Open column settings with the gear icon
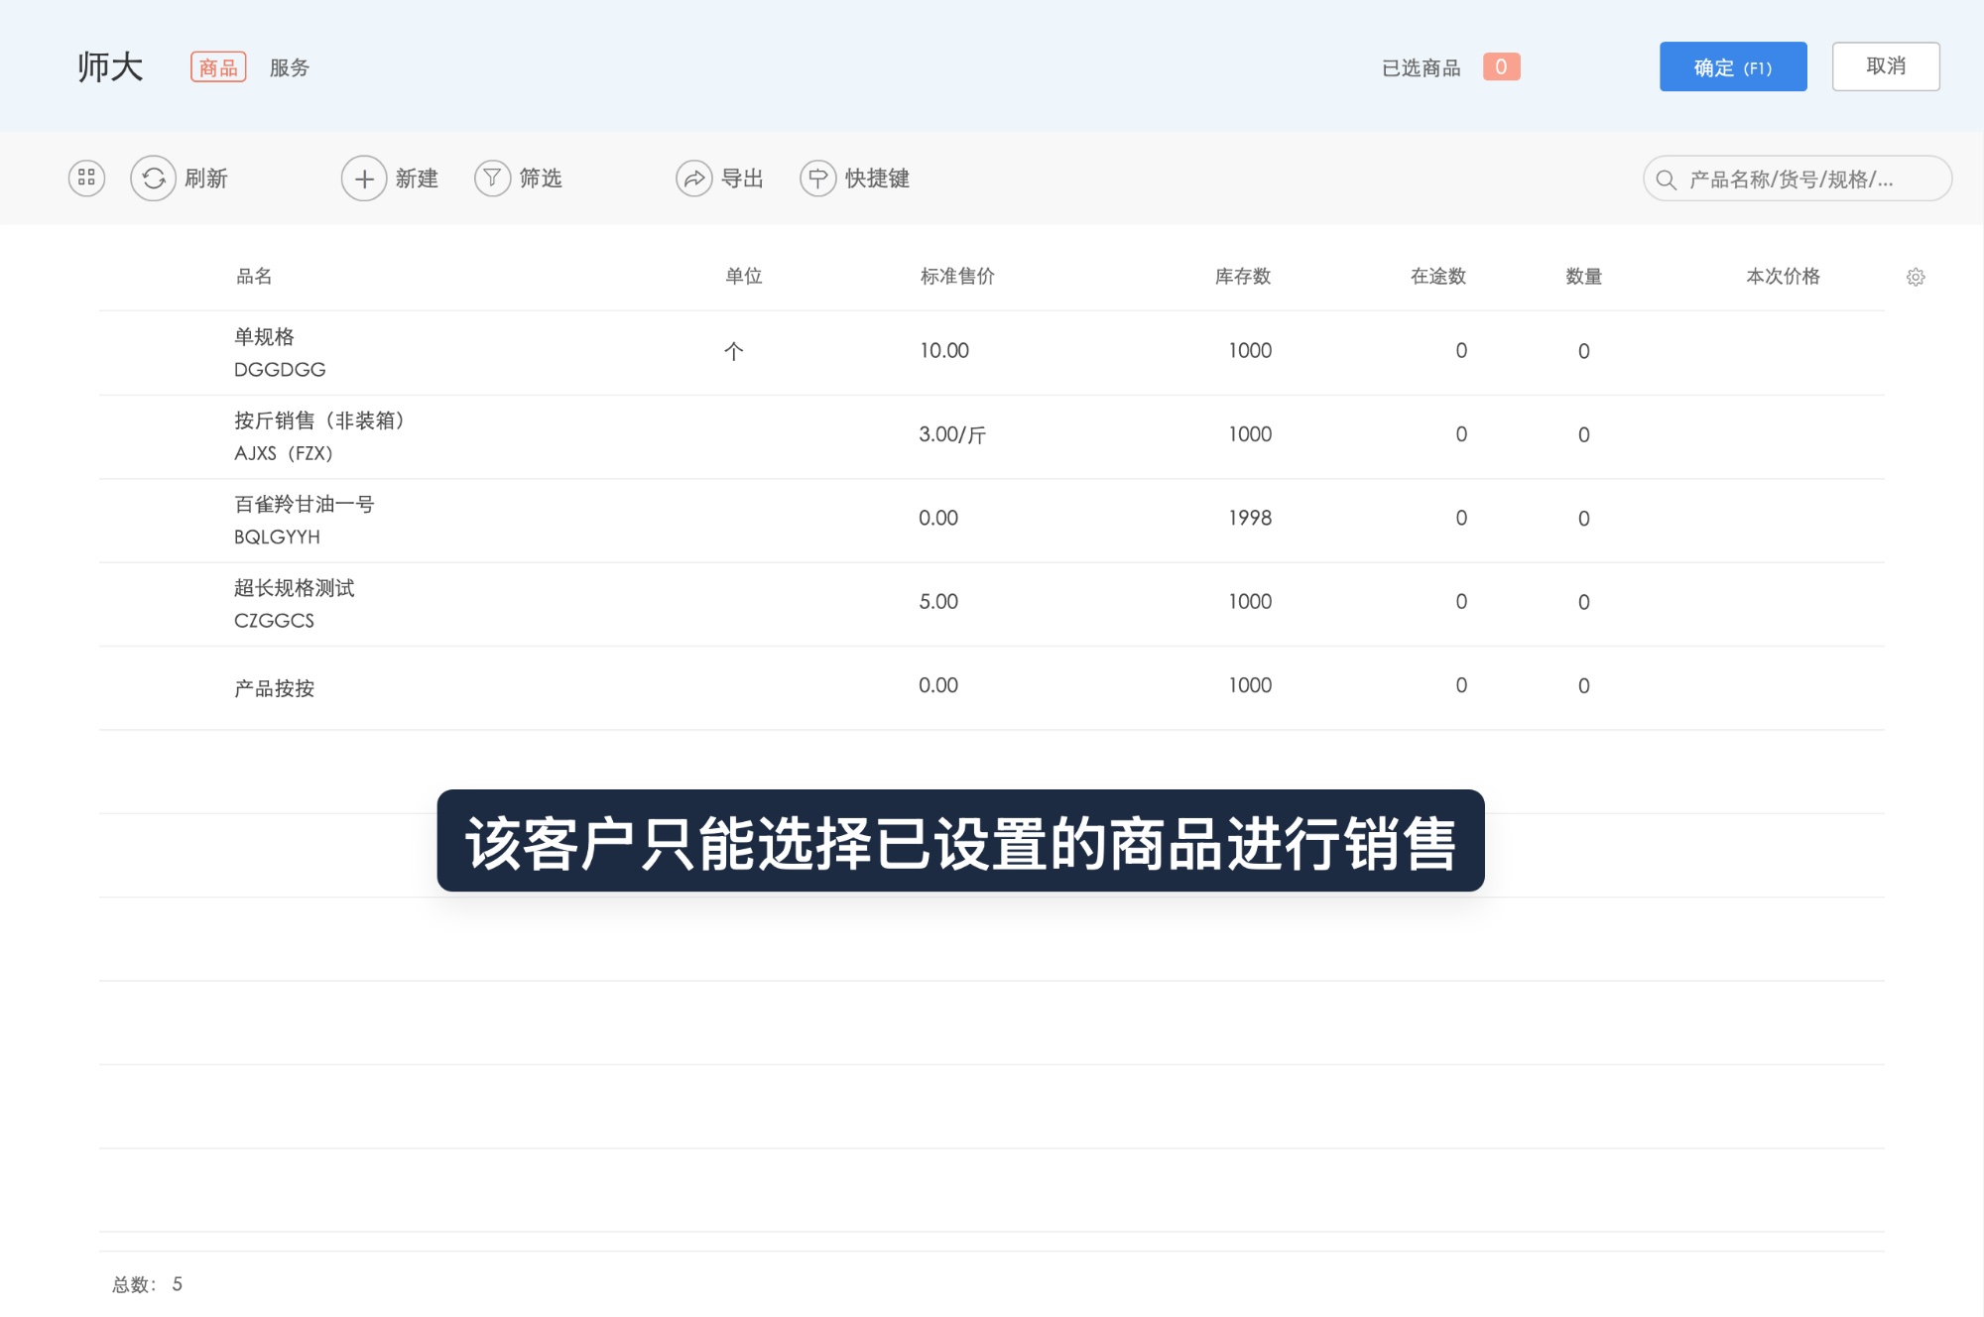The image size is (1984, 1317). [1917, 278]
